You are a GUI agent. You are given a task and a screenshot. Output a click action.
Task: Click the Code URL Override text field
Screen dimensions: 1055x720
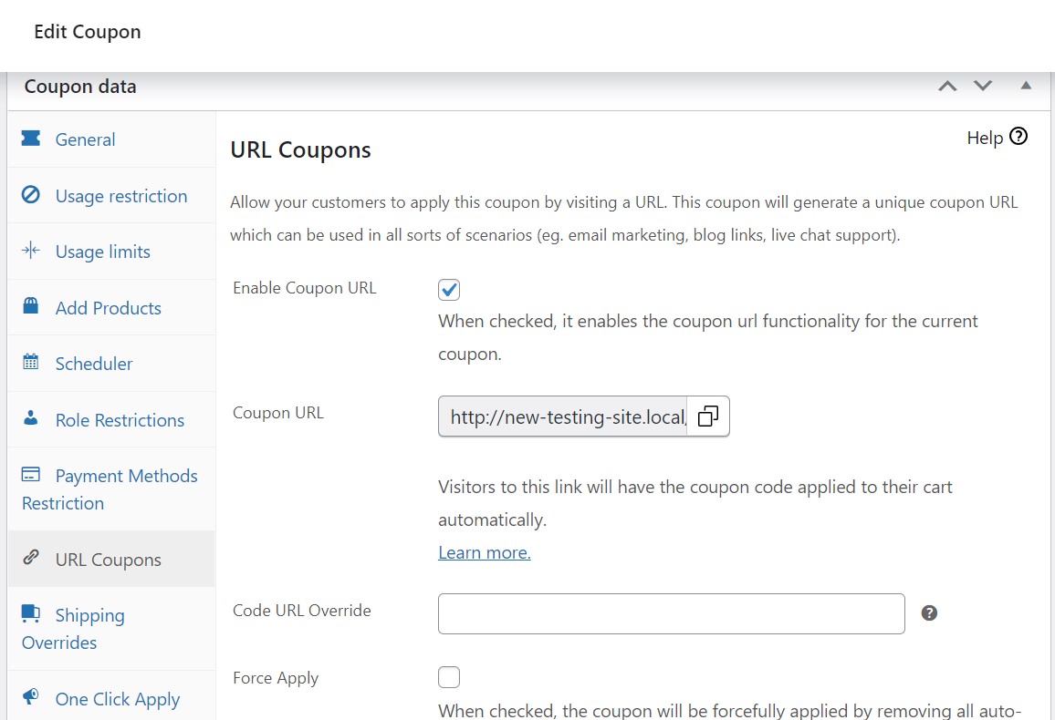(x=671, y=613)
